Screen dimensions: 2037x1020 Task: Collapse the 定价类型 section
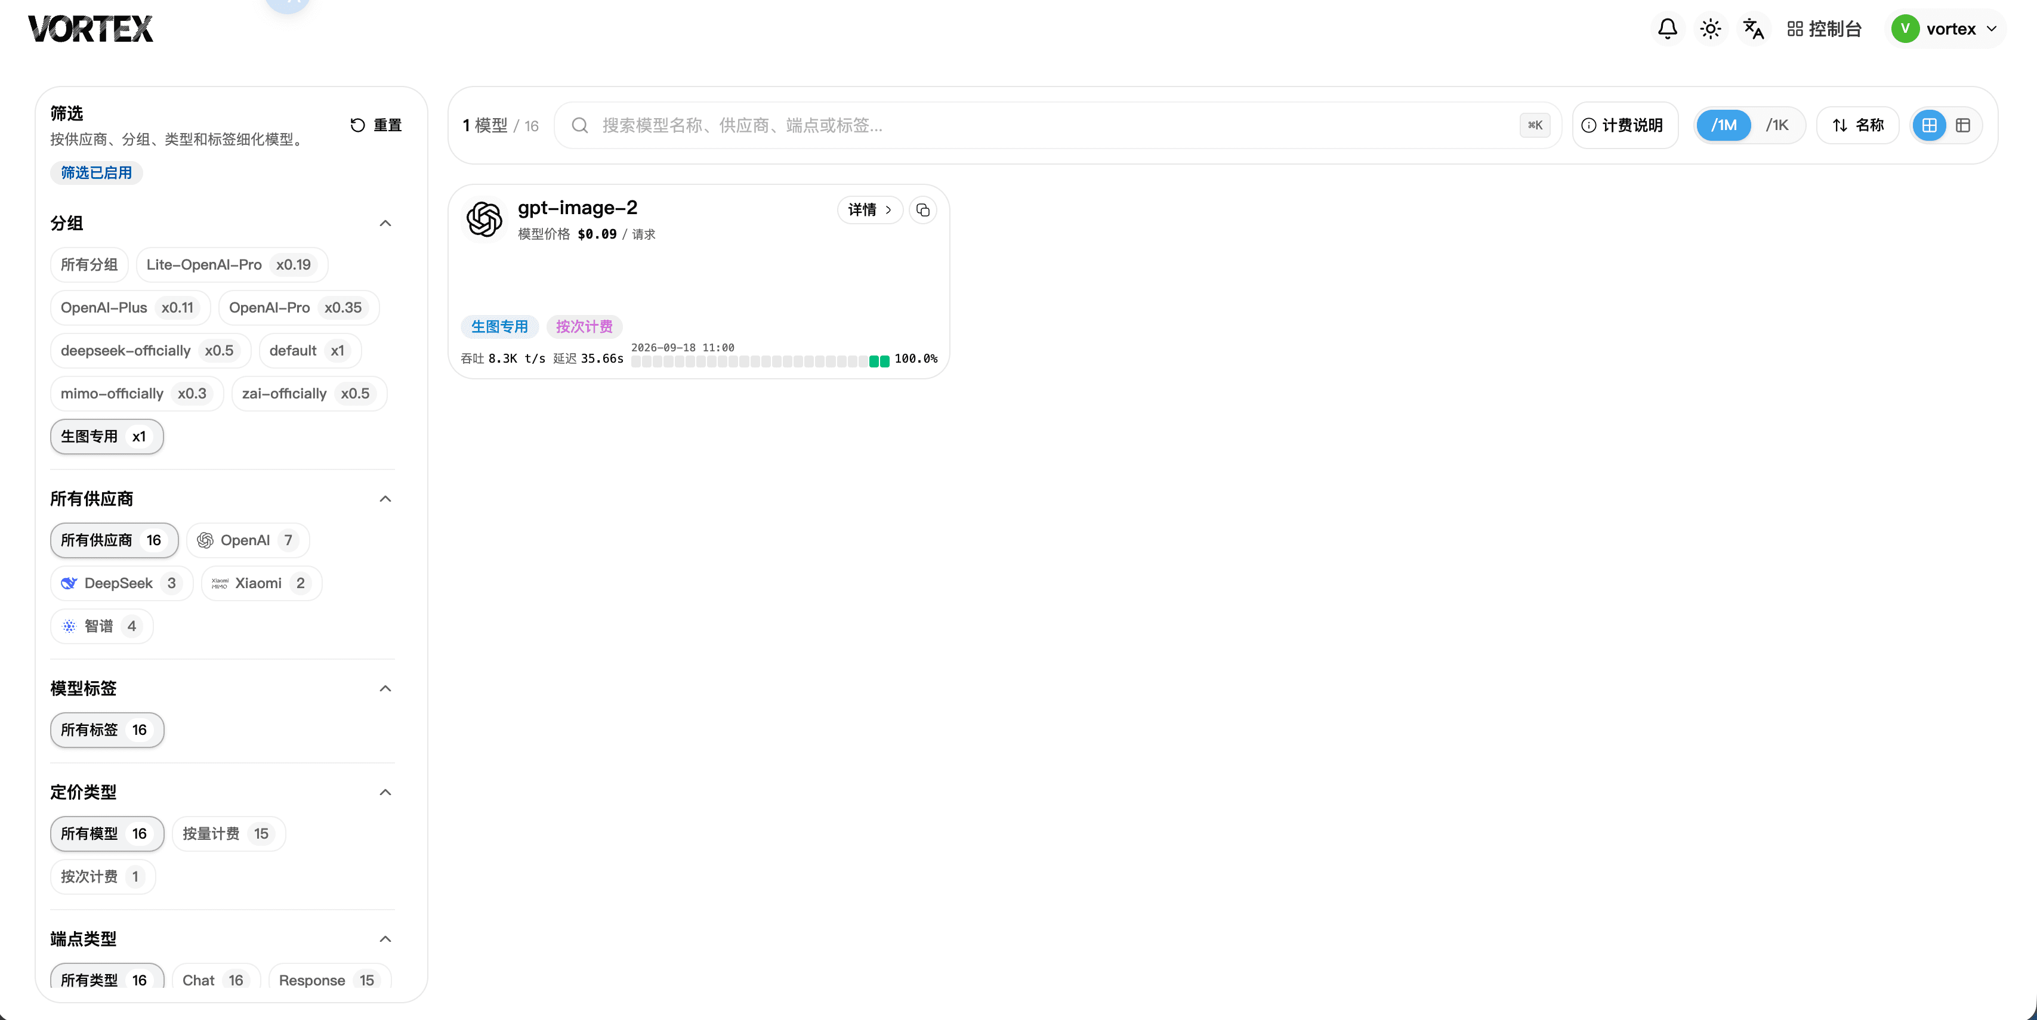tap(385, 792)
